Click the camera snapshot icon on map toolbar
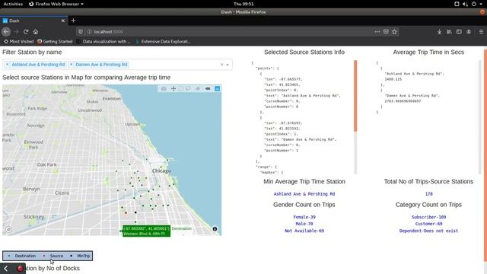This screenshot has height=274, width=487. click(164, 89)
